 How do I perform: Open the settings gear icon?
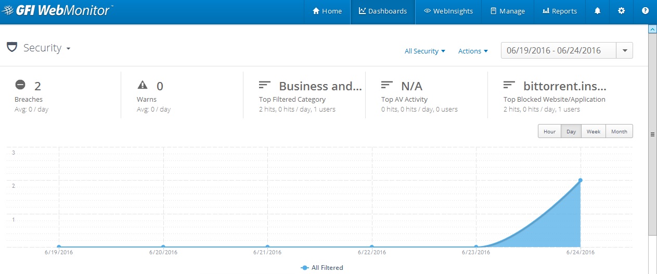click(621, 11)
